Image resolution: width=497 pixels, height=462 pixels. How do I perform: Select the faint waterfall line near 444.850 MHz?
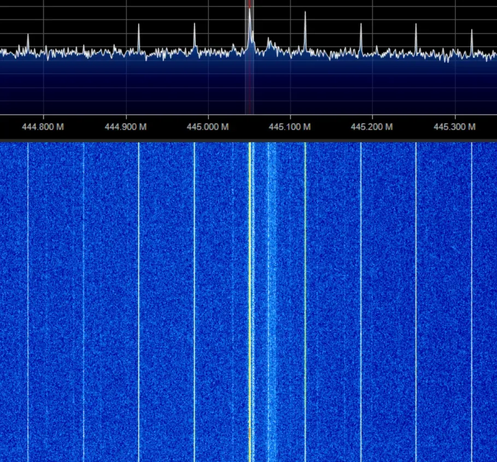(x=84, y=301)
